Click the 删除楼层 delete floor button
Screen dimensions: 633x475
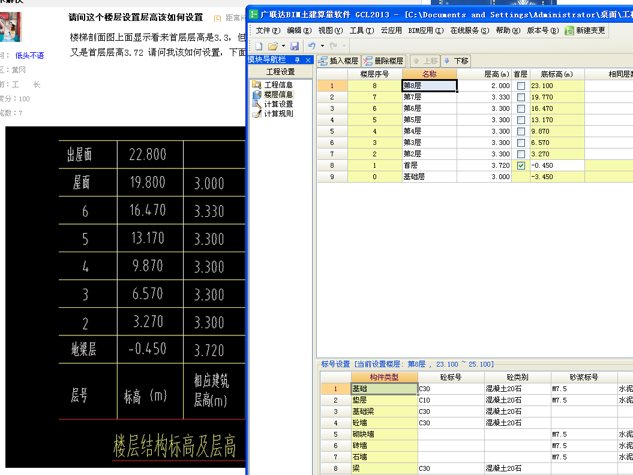click(x=383, y=61)
